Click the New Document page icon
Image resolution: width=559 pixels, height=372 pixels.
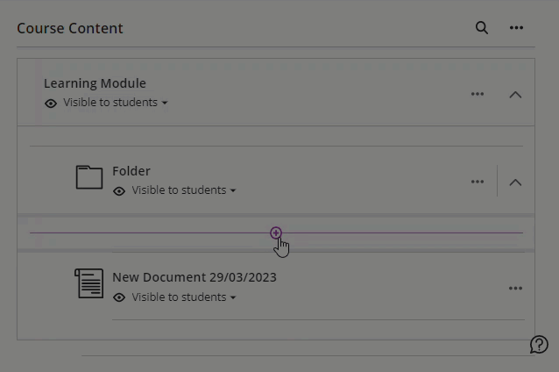(x=89, y=283)
